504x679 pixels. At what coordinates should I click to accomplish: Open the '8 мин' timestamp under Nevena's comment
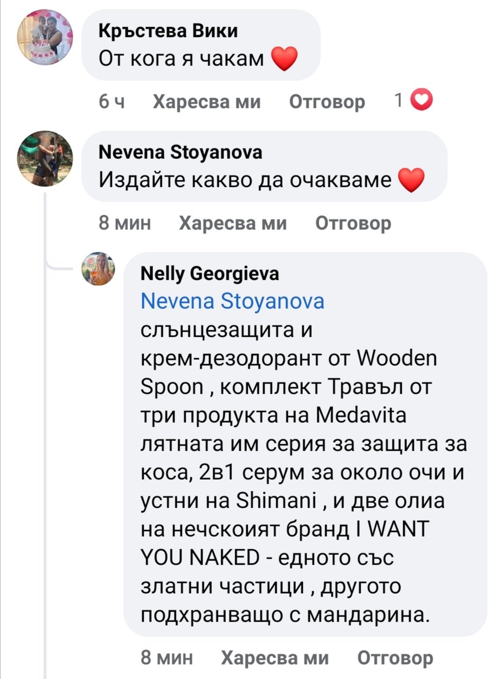pos(125,223)
